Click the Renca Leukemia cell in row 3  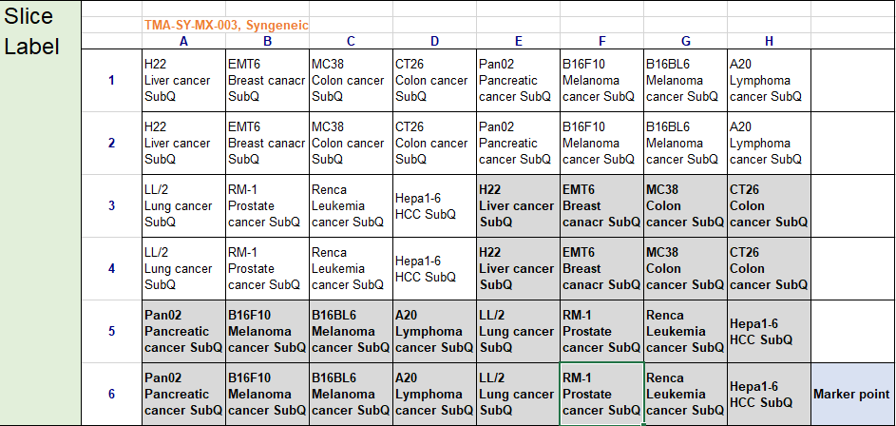pyautogui.click(x=351, y=205)
